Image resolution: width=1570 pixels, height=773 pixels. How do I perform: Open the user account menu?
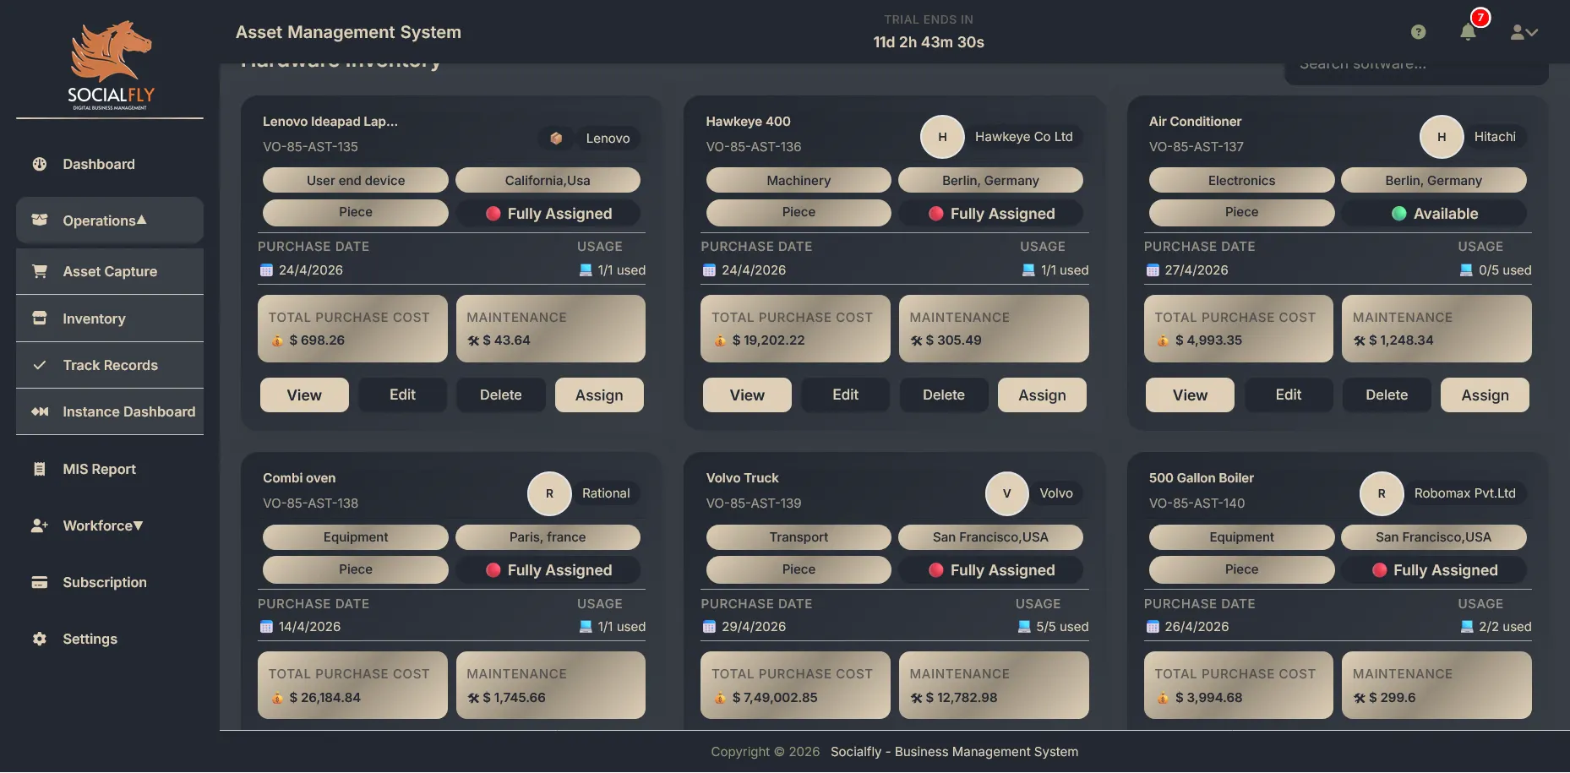(x=1524, y=32)
